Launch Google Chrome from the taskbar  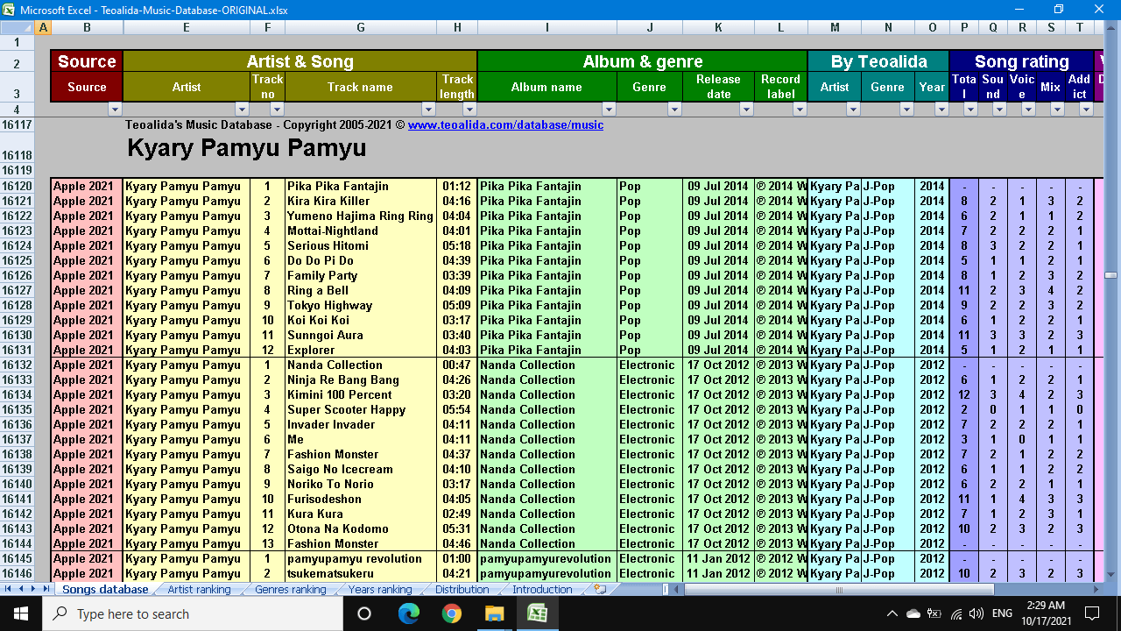452,613
